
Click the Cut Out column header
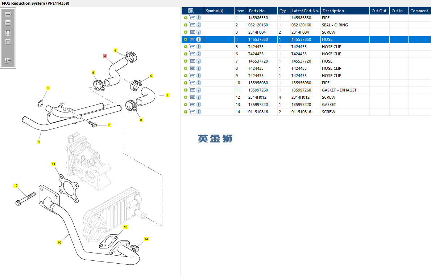(x=379, y=11)
